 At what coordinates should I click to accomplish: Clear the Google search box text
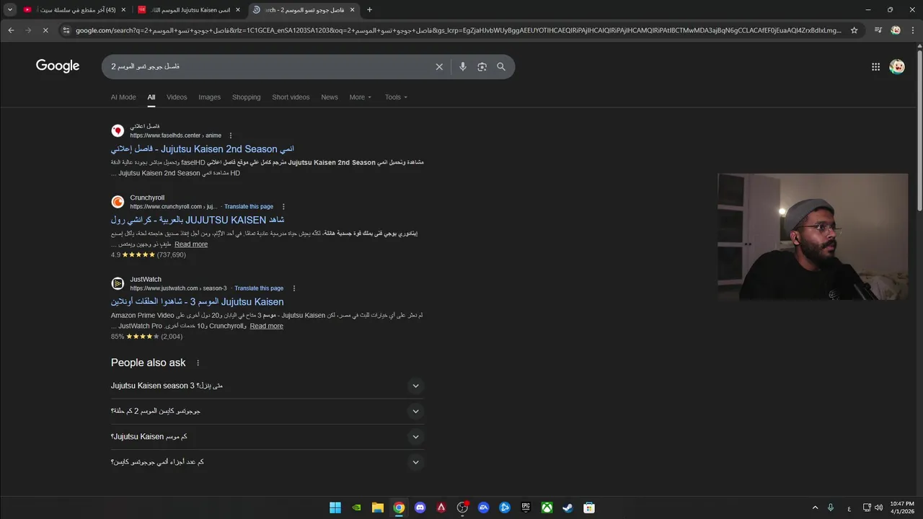(439, 66)
